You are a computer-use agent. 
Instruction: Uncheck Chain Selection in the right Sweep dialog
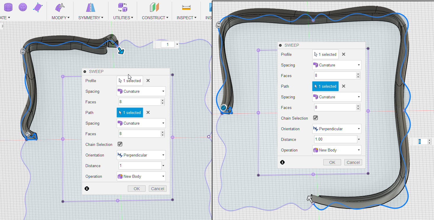(x=315, y=118)
